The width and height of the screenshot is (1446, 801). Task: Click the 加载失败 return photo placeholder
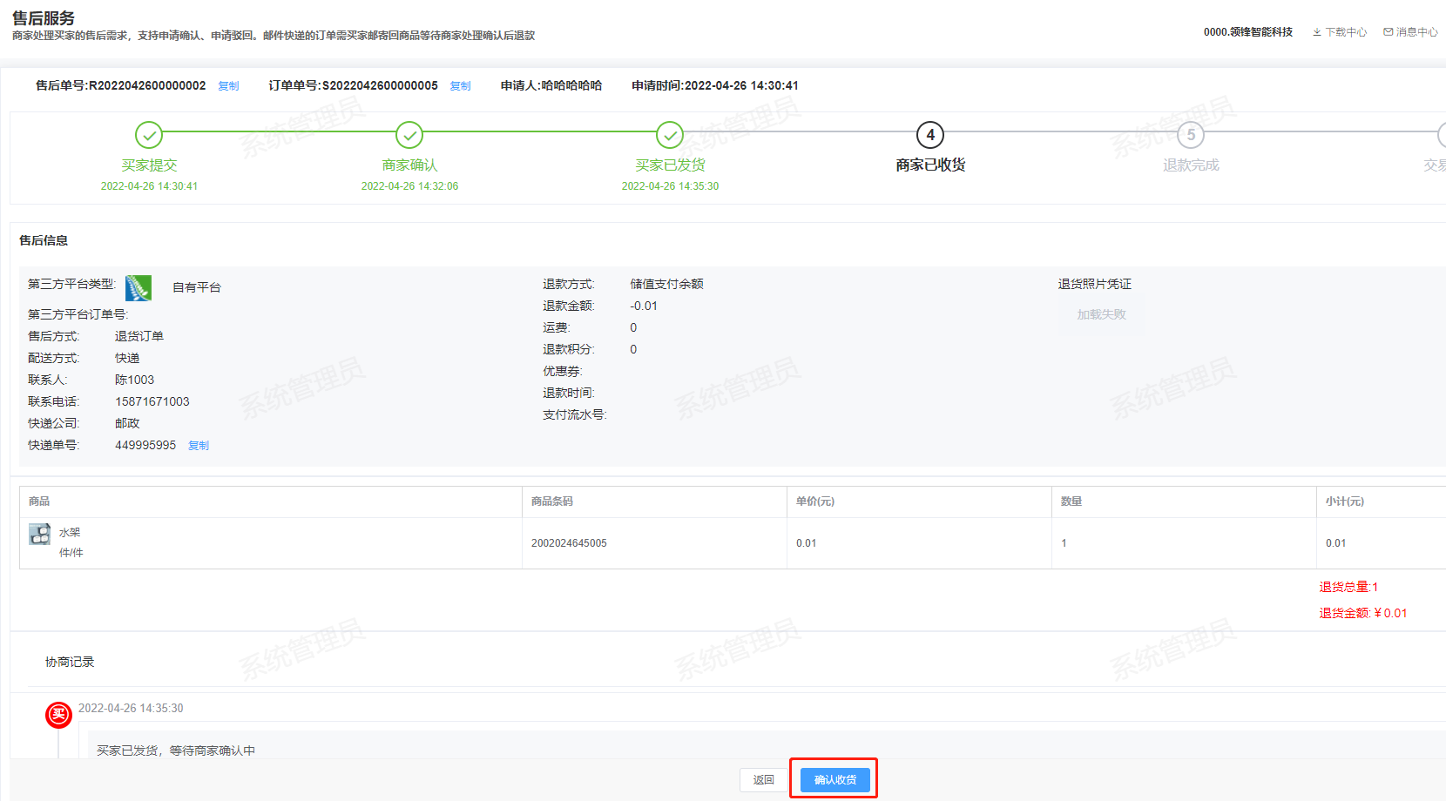[x=1101, y=314]
